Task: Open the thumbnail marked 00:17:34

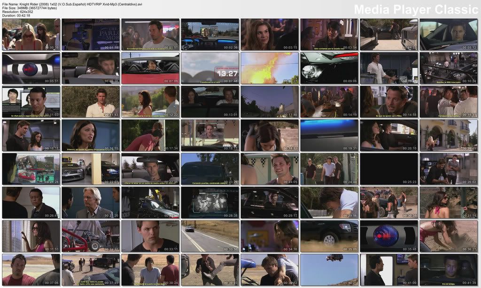Action: coord(150,136)
